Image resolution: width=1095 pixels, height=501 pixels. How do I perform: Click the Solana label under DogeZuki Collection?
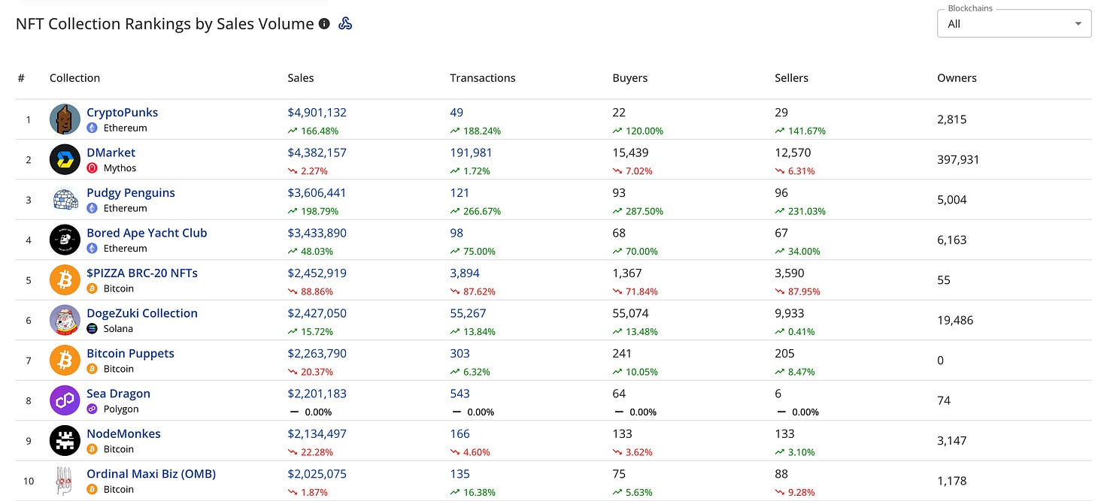pyautogui.click(x=118, y=329)
